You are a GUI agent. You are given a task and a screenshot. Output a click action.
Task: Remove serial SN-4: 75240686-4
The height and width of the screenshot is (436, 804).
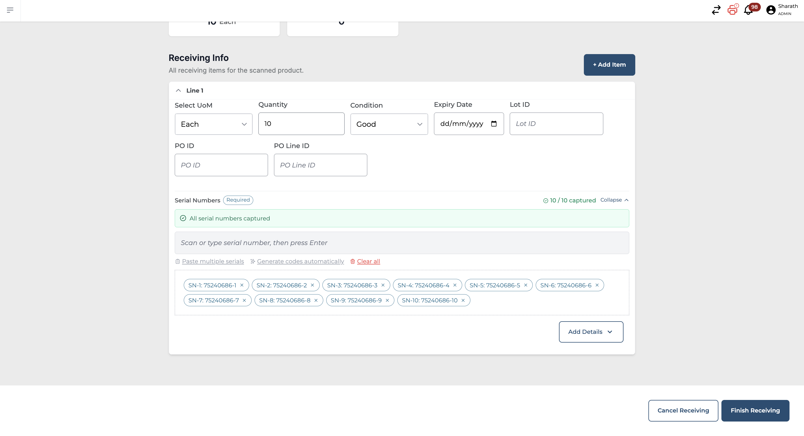pos(455,285)
